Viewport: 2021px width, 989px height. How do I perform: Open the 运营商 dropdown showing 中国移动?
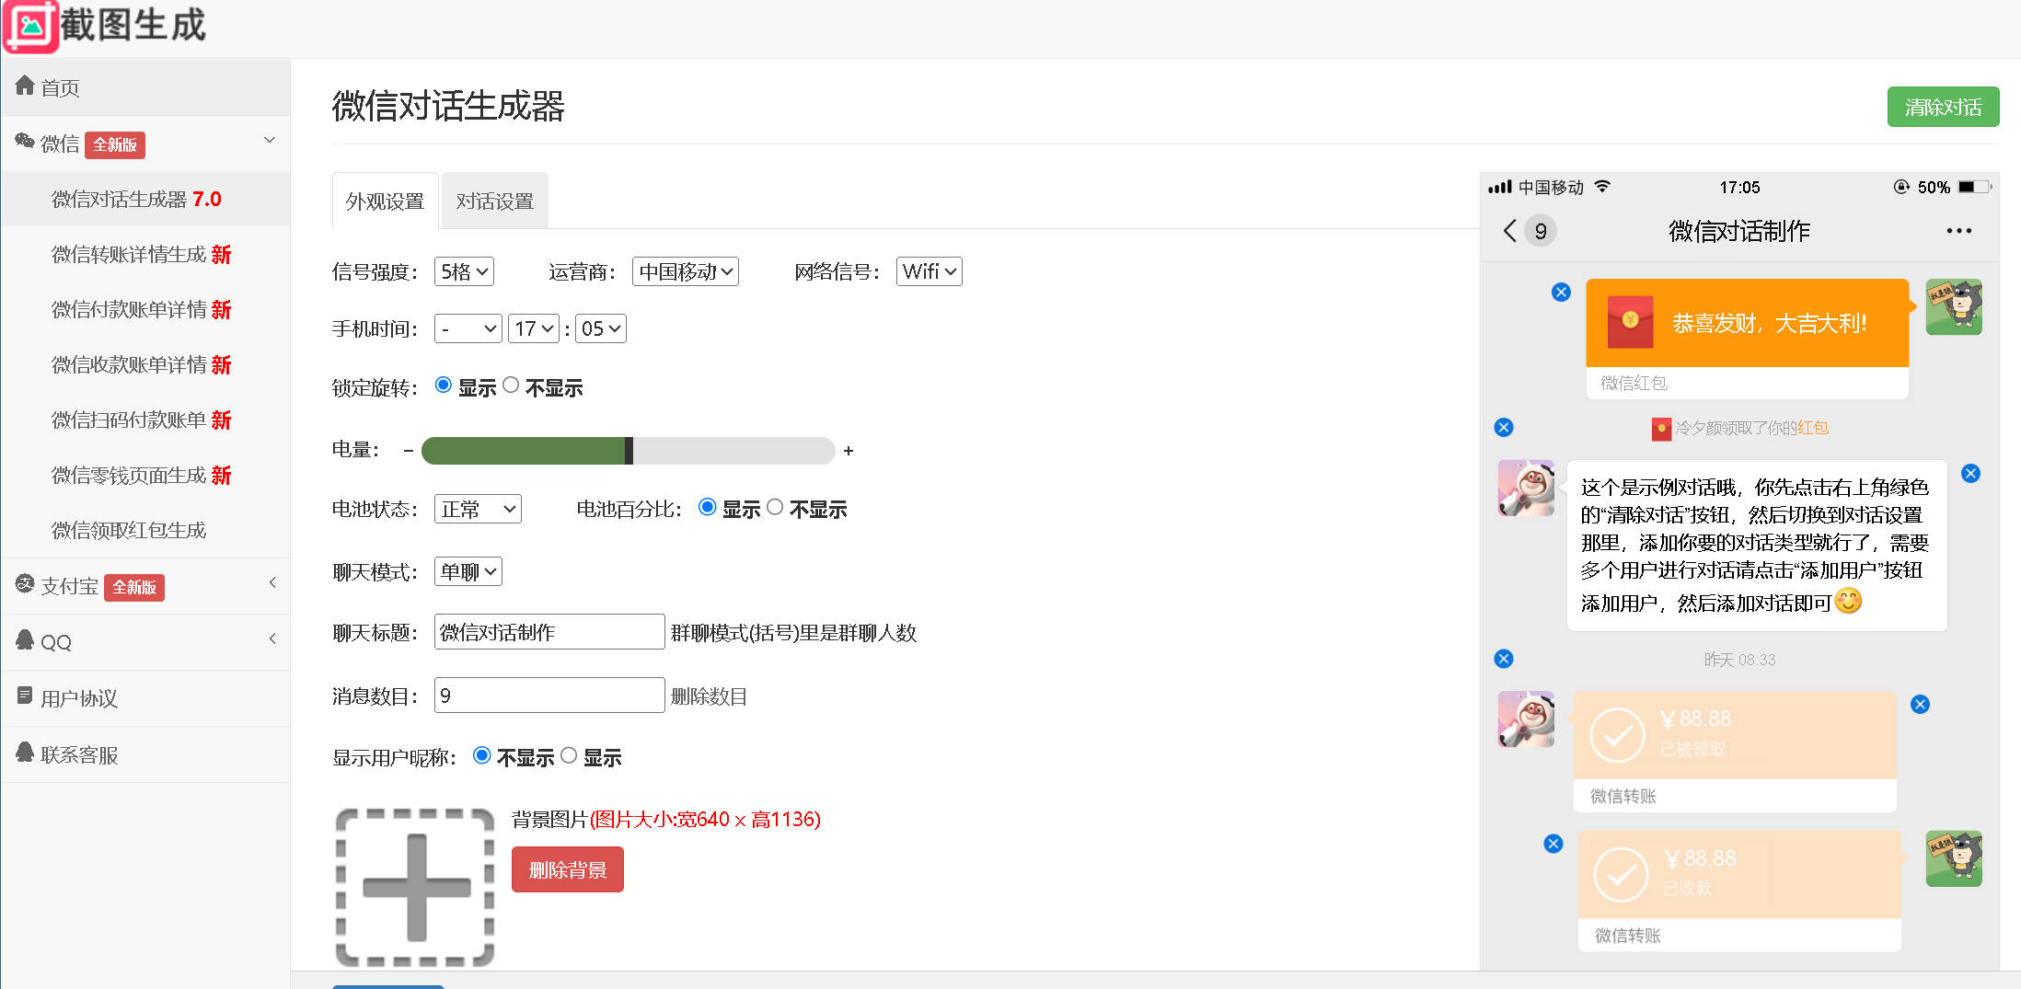click(x=685, y=271)
